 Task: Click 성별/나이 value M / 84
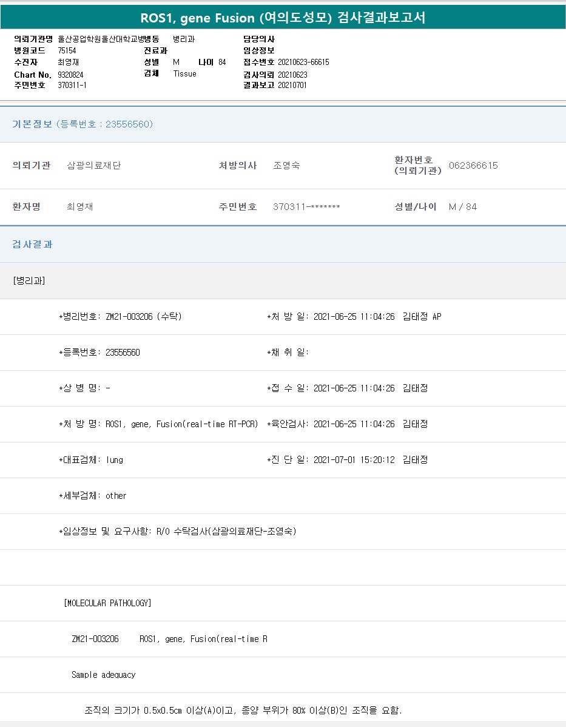tap(462, 207)
